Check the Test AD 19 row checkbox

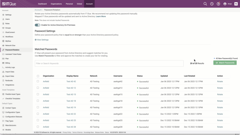pos(38,107)
